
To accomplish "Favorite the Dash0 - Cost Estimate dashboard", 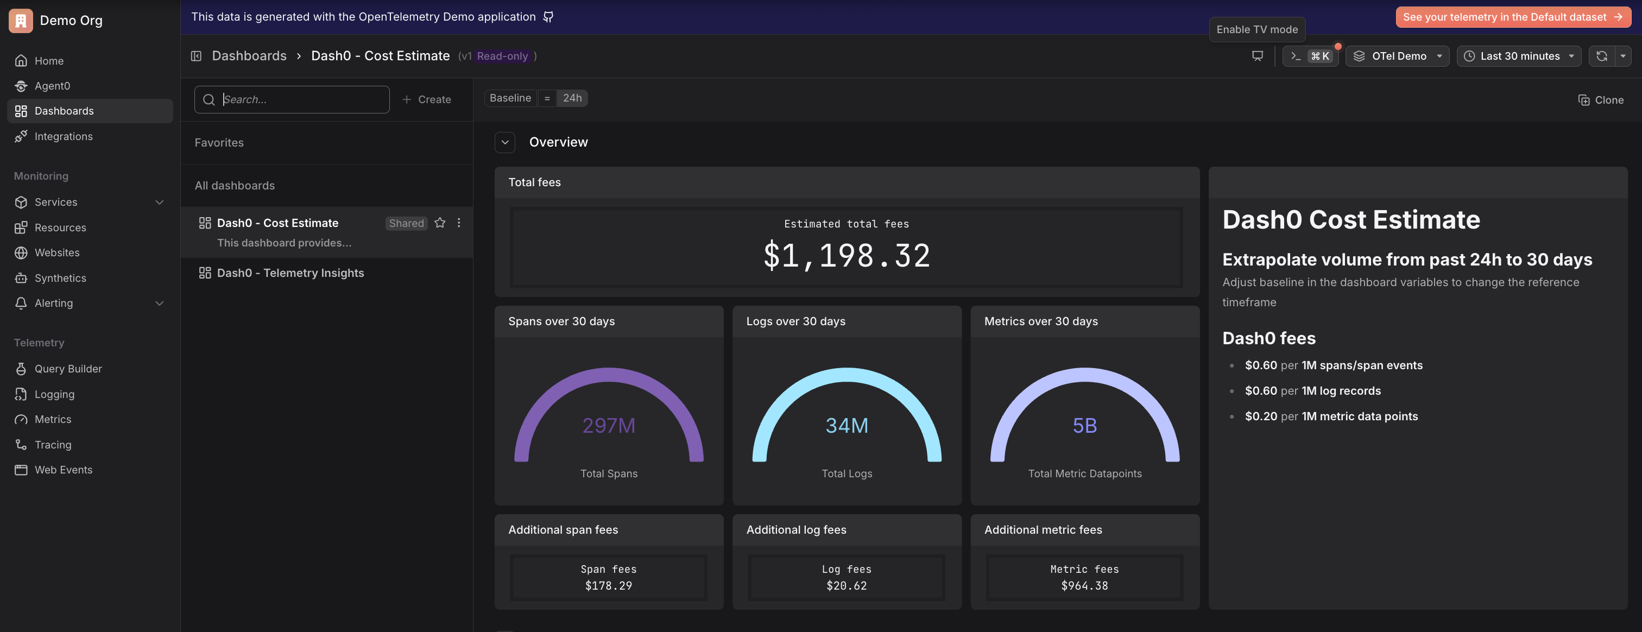I will pos(440,223).
